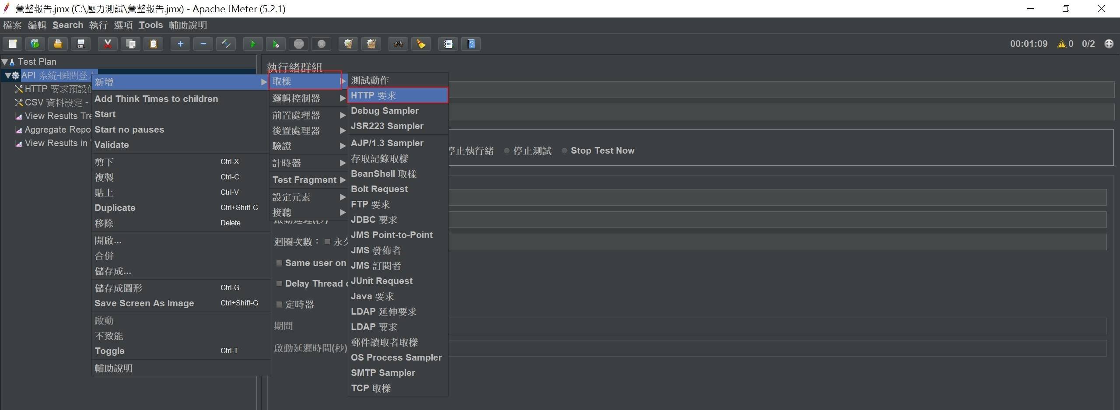Start the test with green play icon
The height and width of the screenshot is (410, 1120).
point(253,44)
